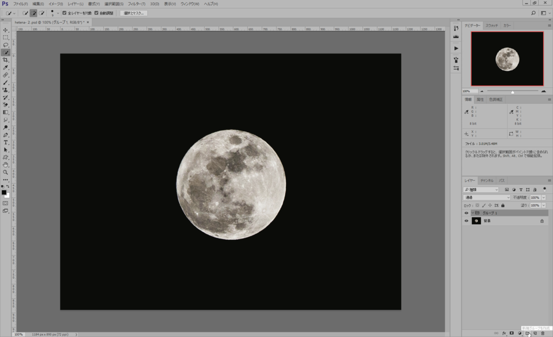Screen dimensions: 553x337
Task: Create a new group folder icon
Action: coord(527,333)
